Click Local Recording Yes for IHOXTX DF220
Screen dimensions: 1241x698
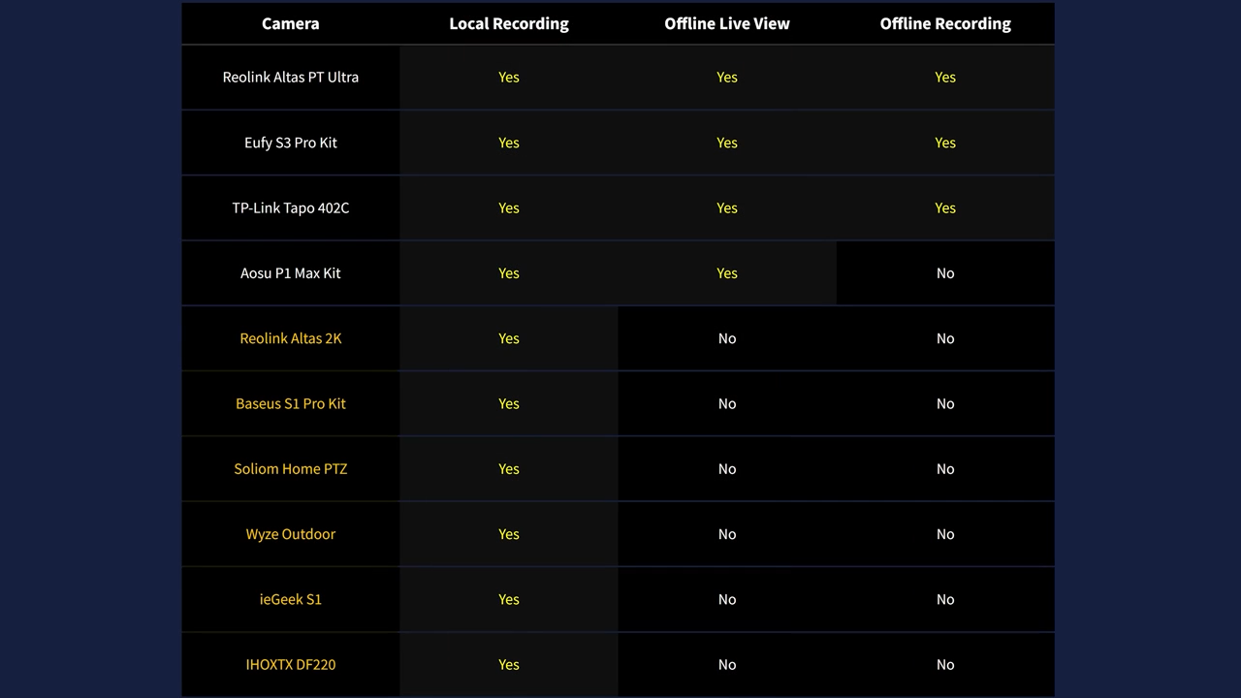point(509,665)
